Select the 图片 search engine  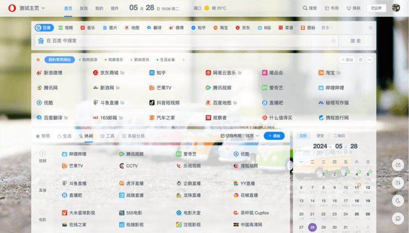pyautogui.click(x=110, y=28)
